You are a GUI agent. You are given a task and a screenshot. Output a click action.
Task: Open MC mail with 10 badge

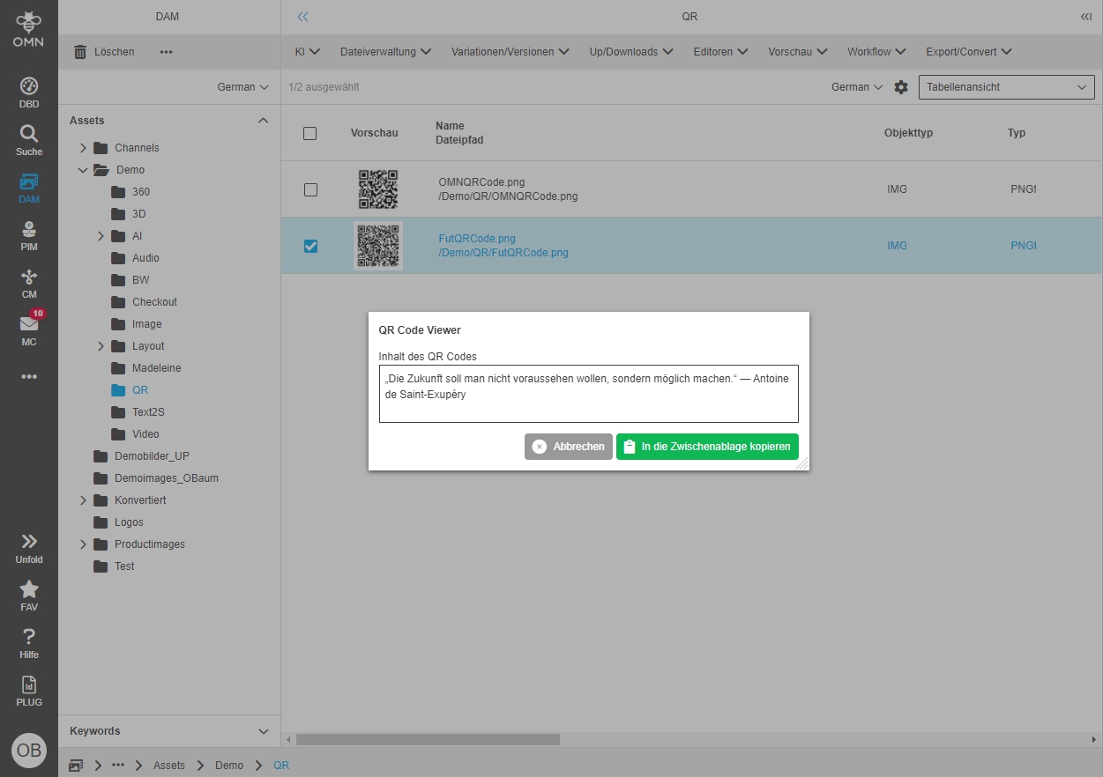(x=29, y=329)
